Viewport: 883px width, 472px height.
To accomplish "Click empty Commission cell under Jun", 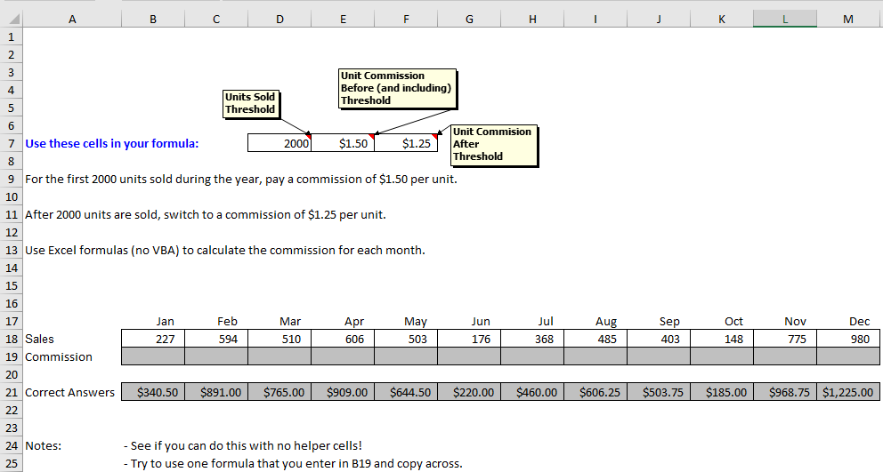I will pyautogui.click(x=469, y=356).
